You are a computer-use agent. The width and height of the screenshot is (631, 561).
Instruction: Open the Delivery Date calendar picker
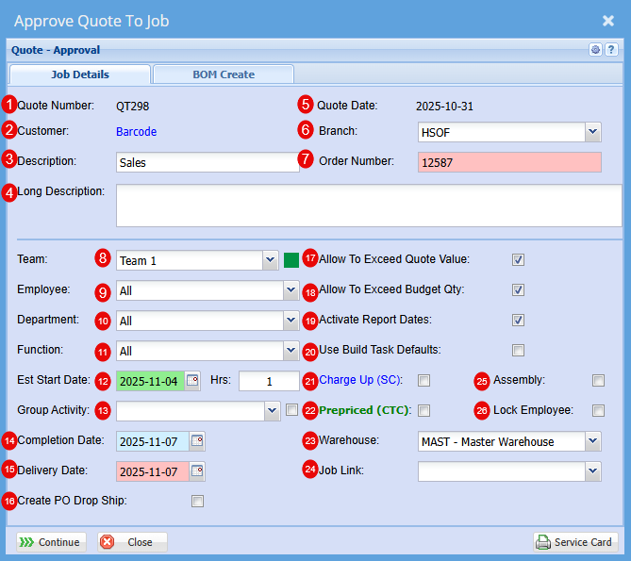[197, 470]
